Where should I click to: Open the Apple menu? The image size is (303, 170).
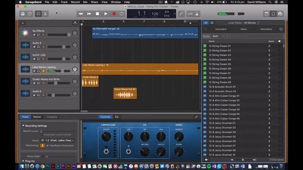[x=20, y=2]
